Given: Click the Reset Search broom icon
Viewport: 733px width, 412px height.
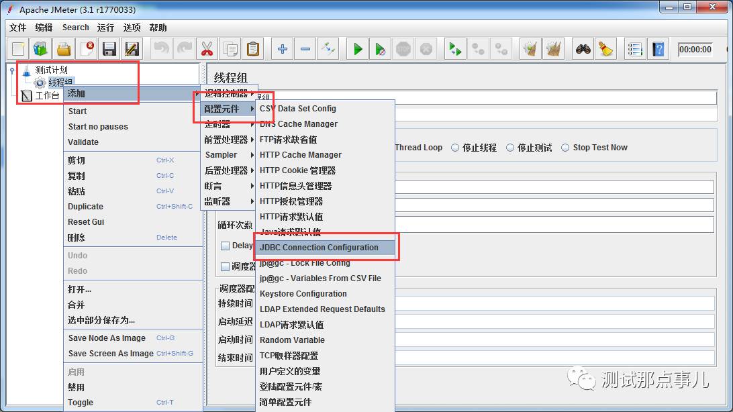Looking at the screenshot, I should [606, 49].
